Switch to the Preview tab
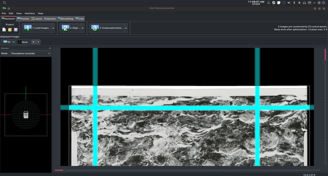Image resolution: width=328 pixels, height=176 pixels. (23, 19)
